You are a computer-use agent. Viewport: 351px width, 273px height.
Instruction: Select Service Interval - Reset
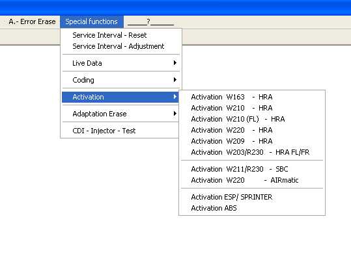[x=120, y=35]
